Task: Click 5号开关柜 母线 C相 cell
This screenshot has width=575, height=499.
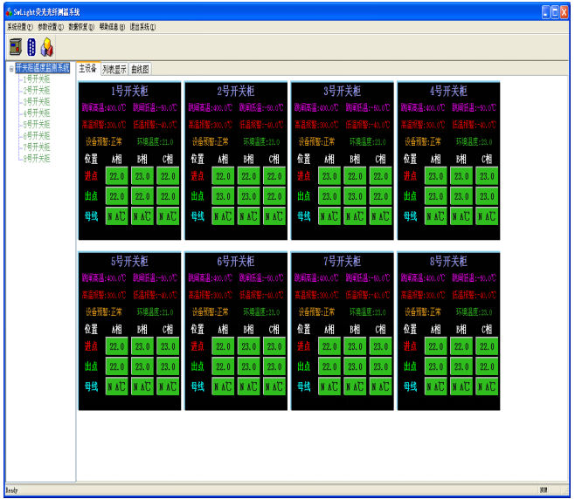Action: (x=168, y=386)
